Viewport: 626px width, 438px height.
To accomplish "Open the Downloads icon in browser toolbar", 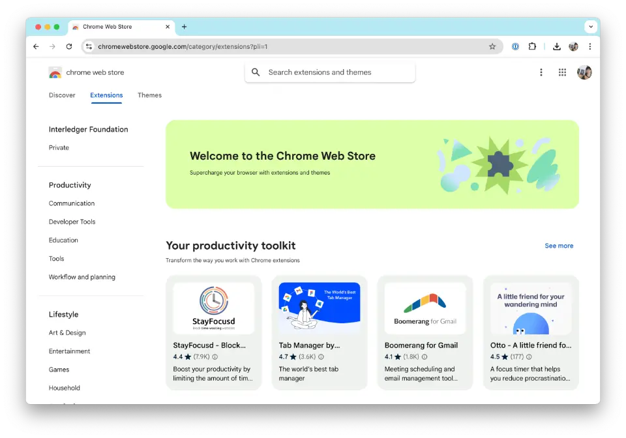I will pos(556,46).
